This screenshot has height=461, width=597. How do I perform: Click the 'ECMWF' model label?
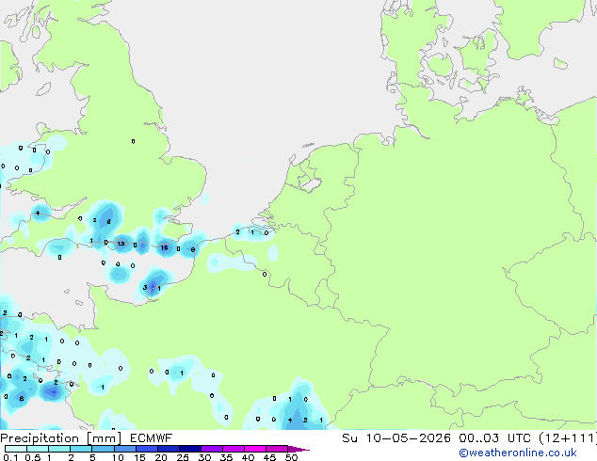click(151, 438)
